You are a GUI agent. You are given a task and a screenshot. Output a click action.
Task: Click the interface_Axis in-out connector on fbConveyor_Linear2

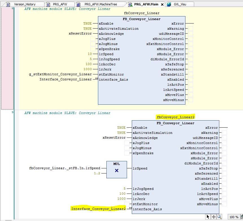[130, 208]
